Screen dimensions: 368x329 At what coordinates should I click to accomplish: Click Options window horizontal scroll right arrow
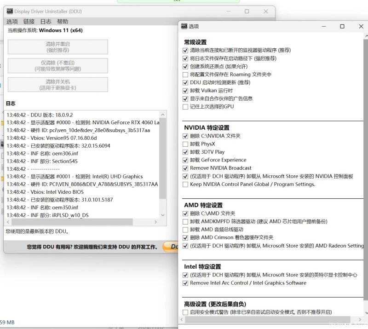click(x=360, y=319)
